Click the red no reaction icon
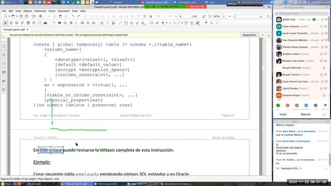Image resolution: width=331 pixels, height=186 pixels. pyautogui.click(x=288, y=105)
